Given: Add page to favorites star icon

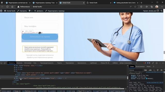Looking at the screenshot, I should 135,7.
